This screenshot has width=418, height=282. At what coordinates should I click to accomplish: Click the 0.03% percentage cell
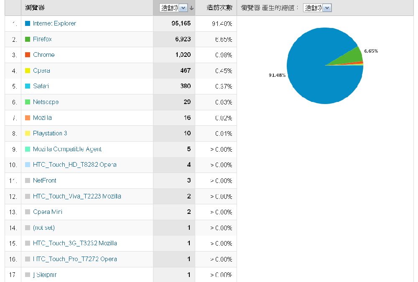[224, 102]
